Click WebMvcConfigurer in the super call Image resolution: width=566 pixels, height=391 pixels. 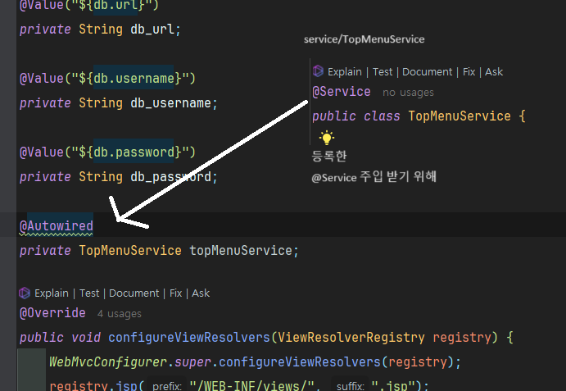tap(108, 361)
